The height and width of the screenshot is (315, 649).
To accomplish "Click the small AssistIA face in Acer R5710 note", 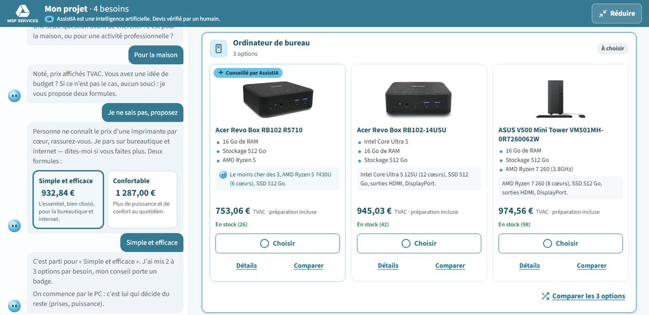I will point(223,175).
